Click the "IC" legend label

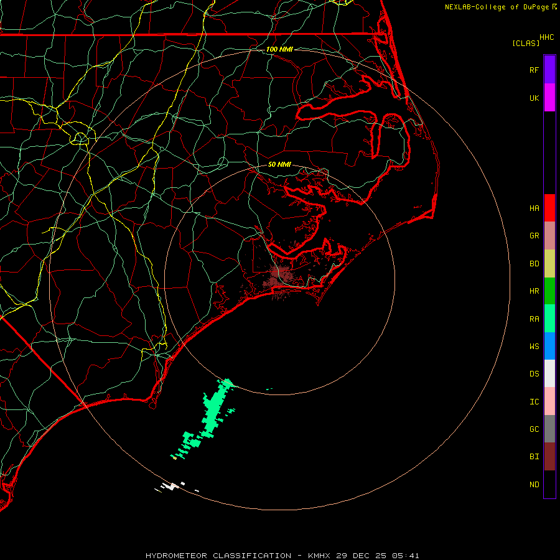click(534, 402)
